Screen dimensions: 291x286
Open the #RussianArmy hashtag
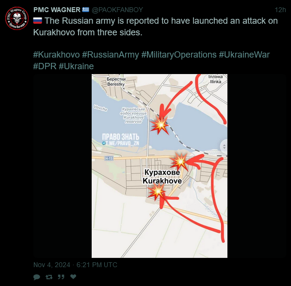point(111,55)
